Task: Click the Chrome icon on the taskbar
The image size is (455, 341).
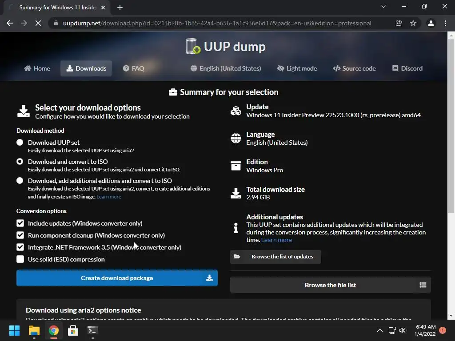Action: pyautogui.click(x=53, y=330)
